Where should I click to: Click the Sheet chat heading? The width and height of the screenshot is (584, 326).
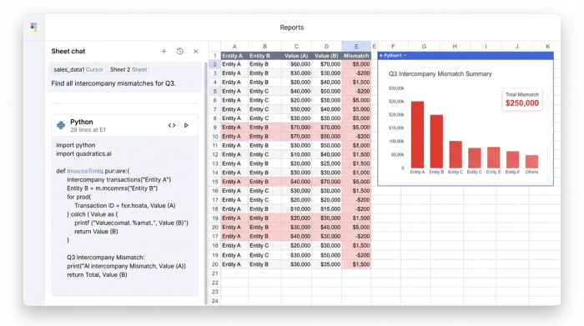coord(68,52)
